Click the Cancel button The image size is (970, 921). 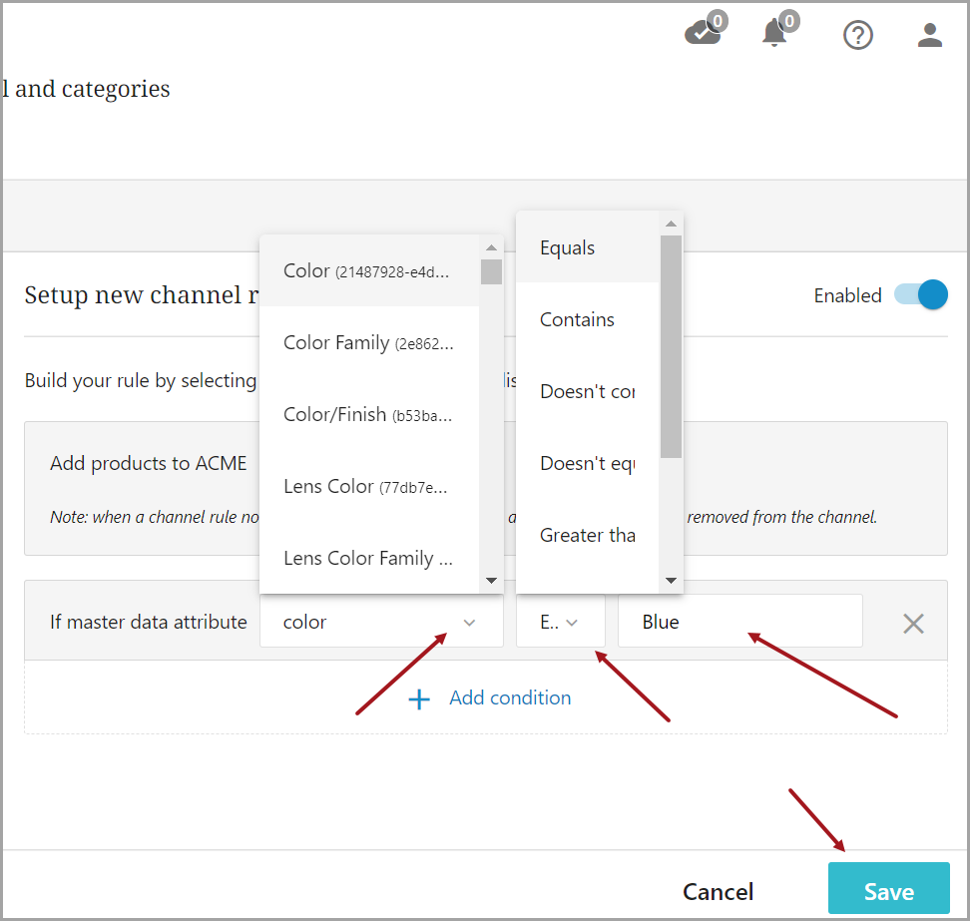[x=718, y=891]
